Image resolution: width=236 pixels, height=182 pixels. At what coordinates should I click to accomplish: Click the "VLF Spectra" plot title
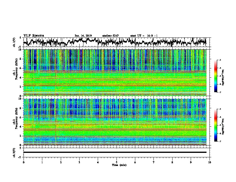pos(34,36)
